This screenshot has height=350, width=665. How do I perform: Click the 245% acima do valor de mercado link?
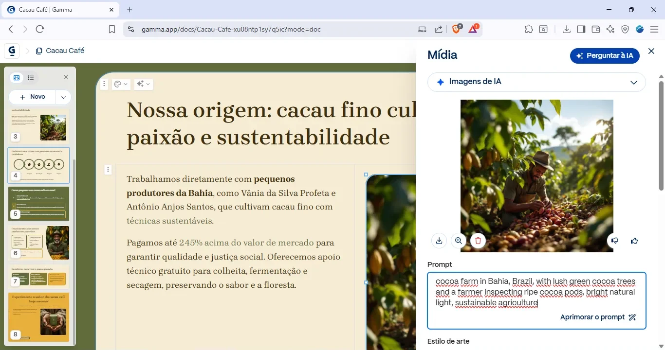[x=246, y=243]
